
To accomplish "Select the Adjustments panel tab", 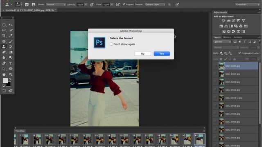I will (x=220, y=12).
